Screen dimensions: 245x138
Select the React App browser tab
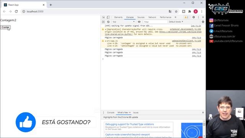[24, 5]
